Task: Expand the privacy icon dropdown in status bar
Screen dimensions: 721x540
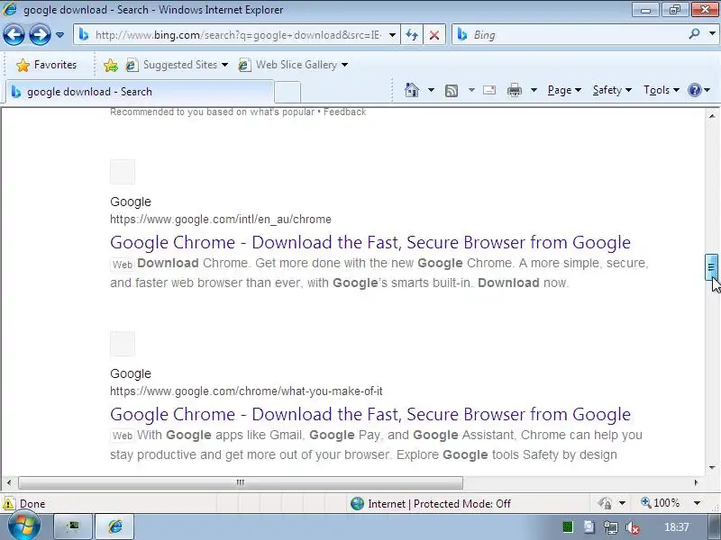Action: [622, 503]
